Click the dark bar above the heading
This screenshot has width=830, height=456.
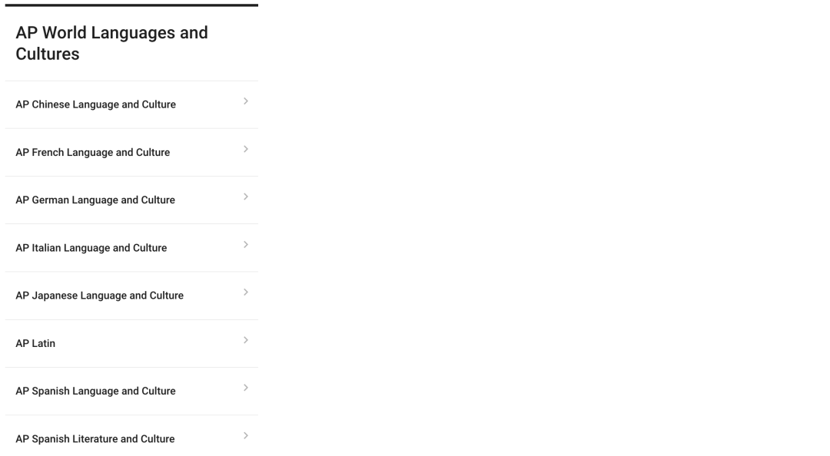pos(132,5)
